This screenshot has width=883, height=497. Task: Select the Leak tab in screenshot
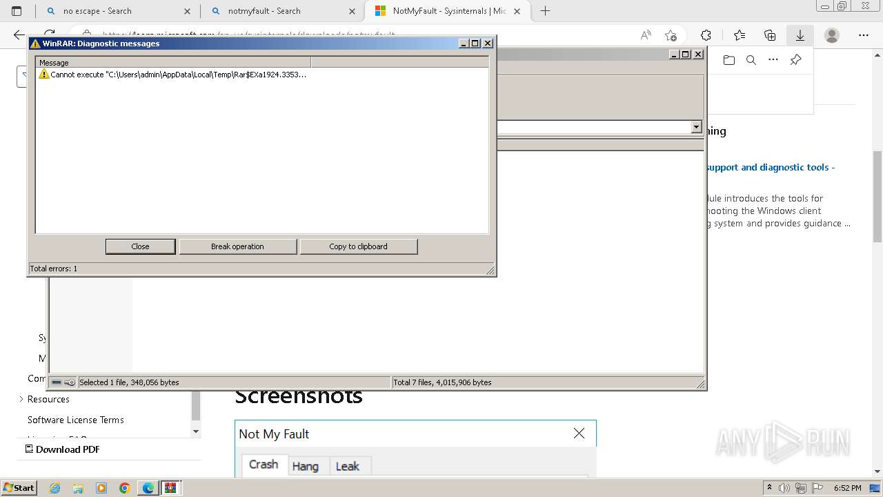coord(347,467)
